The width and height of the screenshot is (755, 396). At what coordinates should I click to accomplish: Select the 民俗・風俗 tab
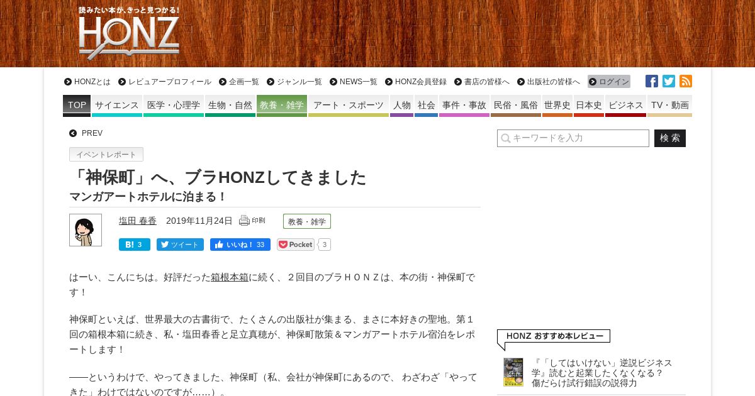(516, 106)
